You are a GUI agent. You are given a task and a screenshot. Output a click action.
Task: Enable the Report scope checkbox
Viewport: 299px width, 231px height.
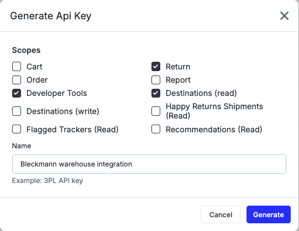tap(156, 80)
